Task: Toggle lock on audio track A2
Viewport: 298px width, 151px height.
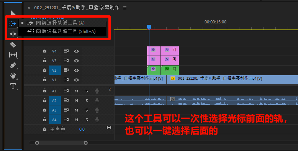Action: point(45,100)
